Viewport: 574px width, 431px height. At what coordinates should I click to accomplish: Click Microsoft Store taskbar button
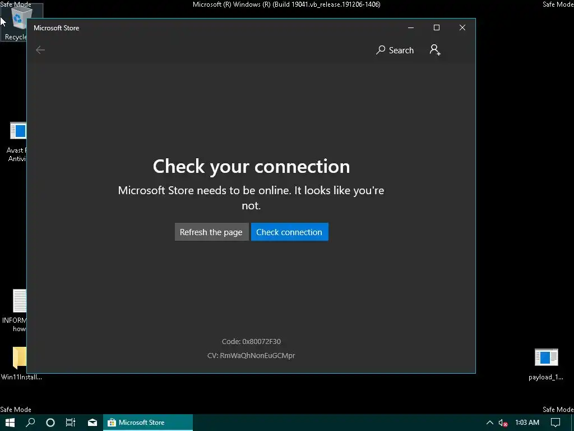tap(148, 423)
